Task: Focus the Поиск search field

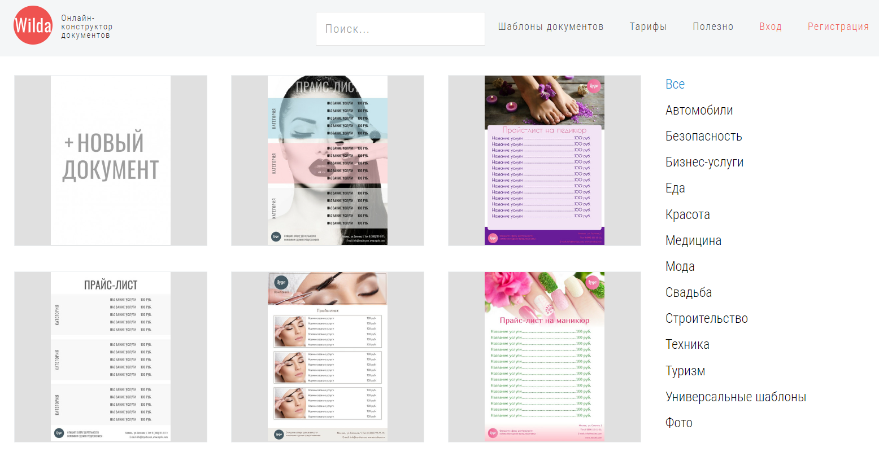Action: (401, 29)
